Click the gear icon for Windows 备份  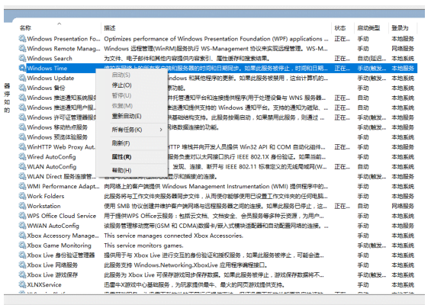22,88
